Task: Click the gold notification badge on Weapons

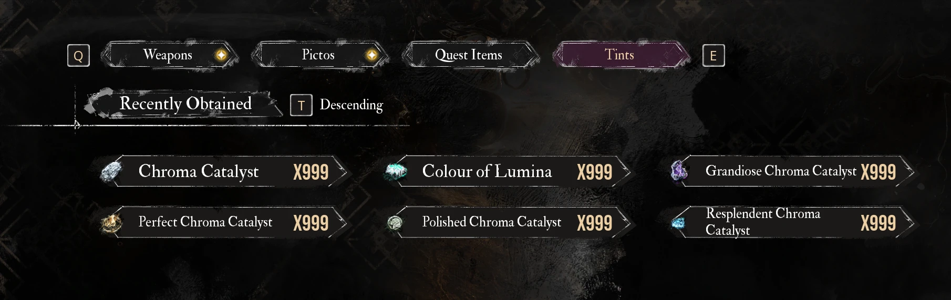Action: point(221,55)
